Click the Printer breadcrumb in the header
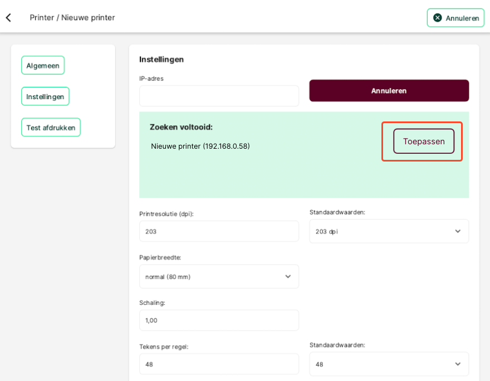The height and width of the screenshot is (381, 490). pos(42,17)
